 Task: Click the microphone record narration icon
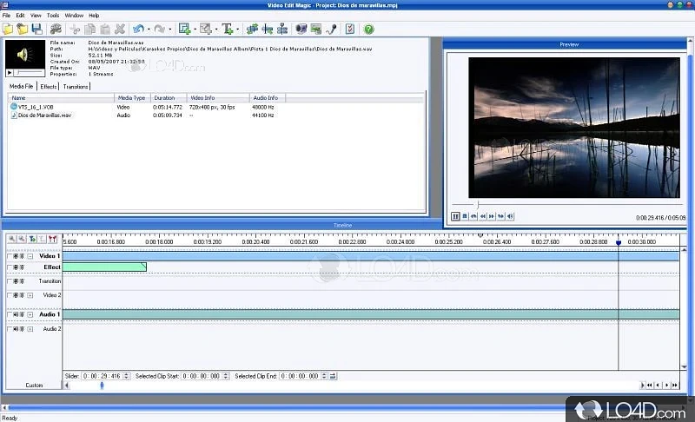[331, 29]
